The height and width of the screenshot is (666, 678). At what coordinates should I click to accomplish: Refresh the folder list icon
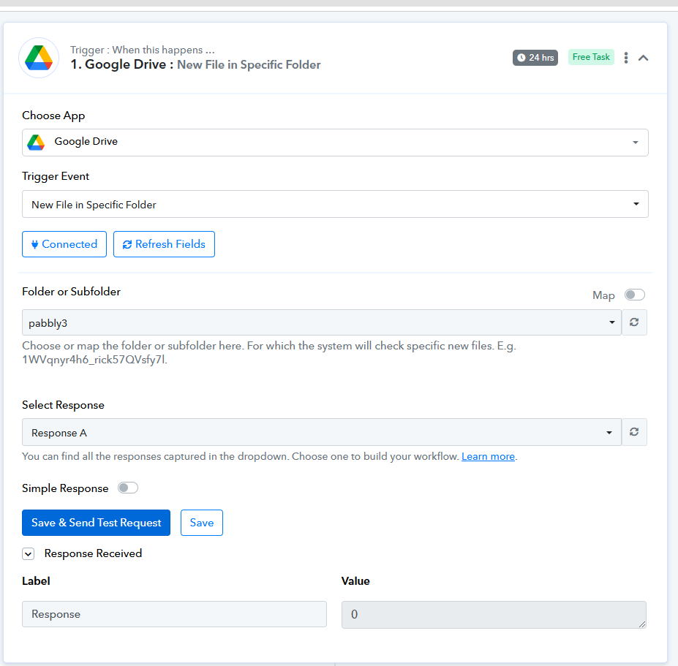[634, 322]
